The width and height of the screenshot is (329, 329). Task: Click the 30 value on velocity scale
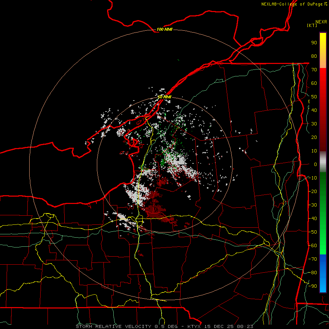pos(314,124)
